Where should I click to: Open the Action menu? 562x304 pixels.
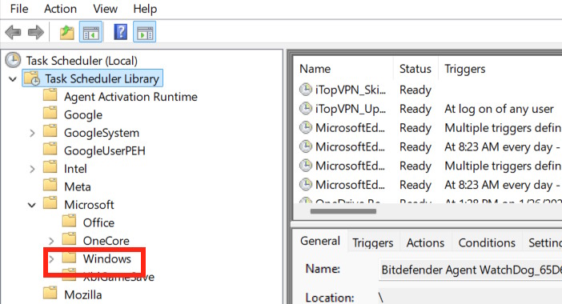60,9
